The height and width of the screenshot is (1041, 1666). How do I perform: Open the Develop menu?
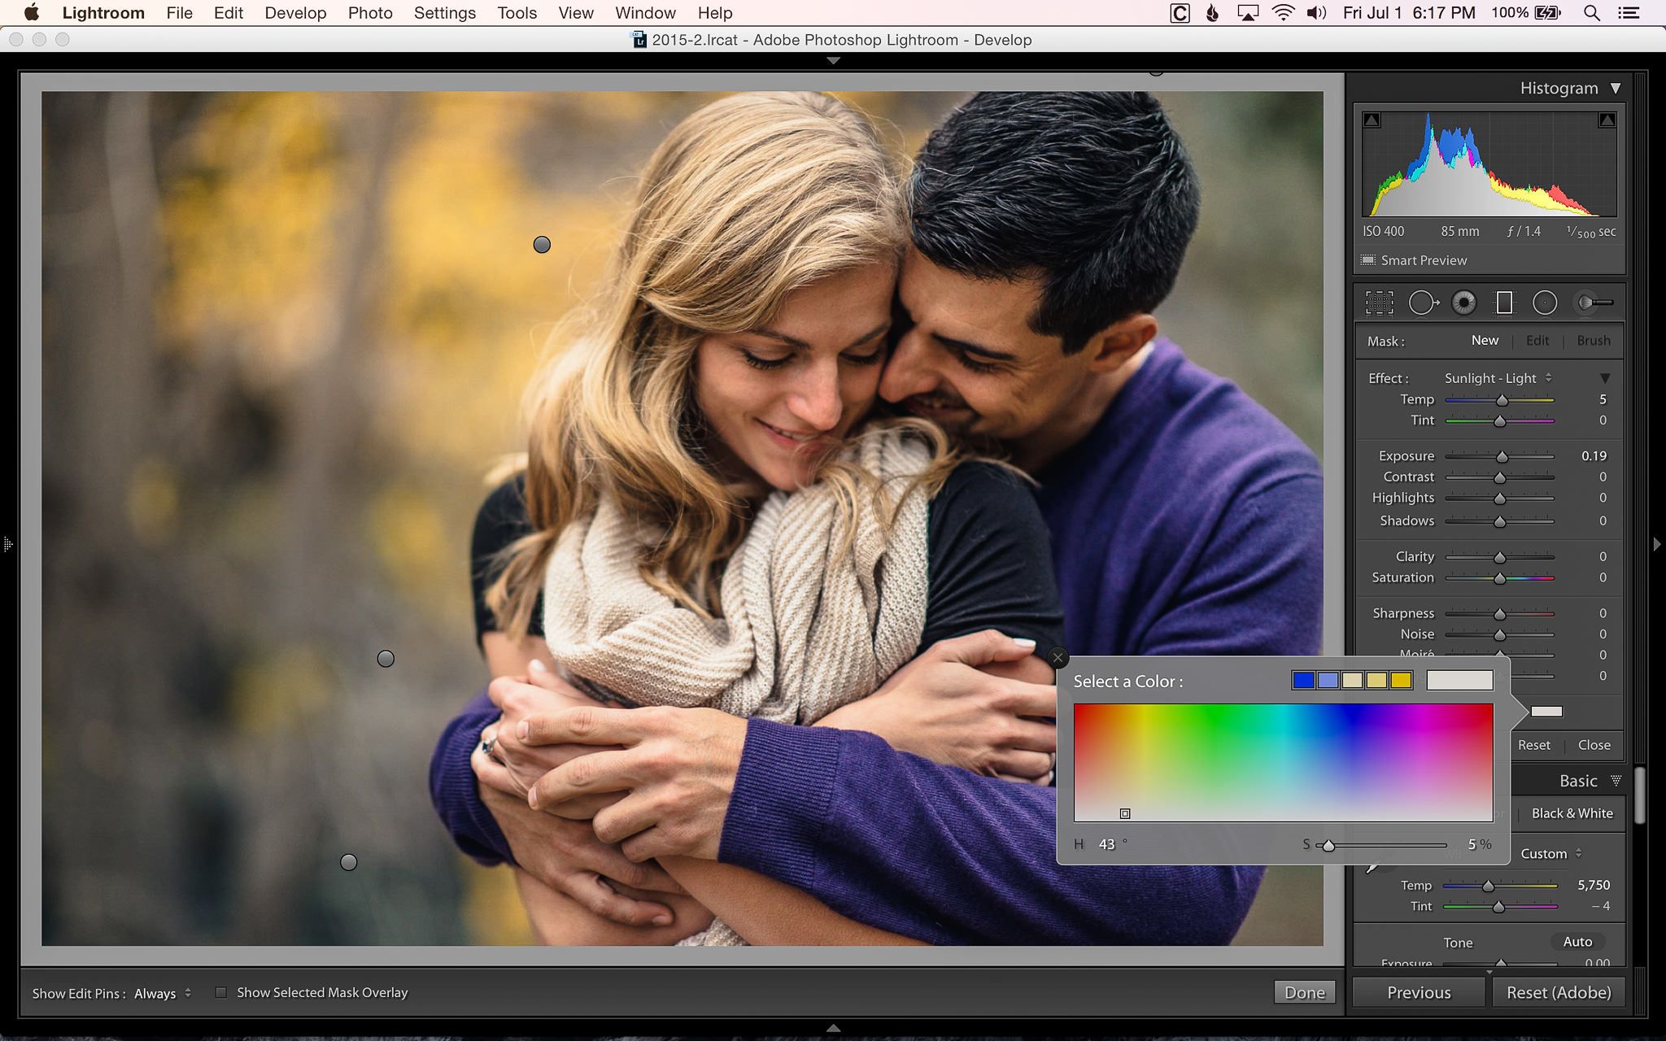pyautogui.click(x=295, y=13)
